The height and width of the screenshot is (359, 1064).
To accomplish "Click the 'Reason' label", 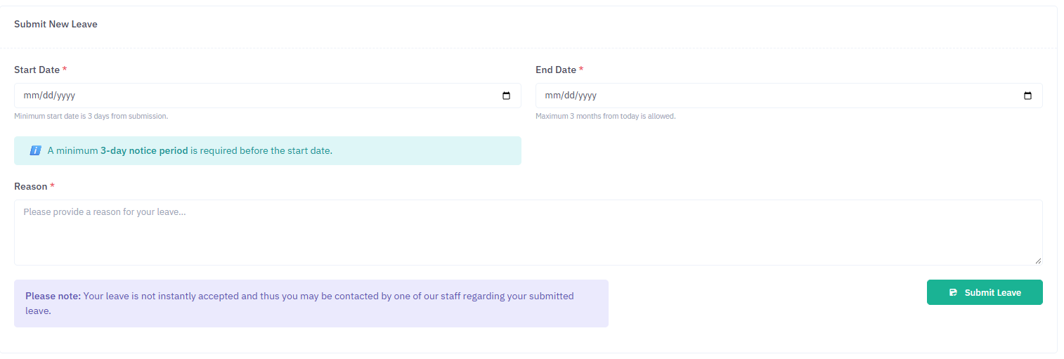I will pyautogui.click(x=31, y=186).
